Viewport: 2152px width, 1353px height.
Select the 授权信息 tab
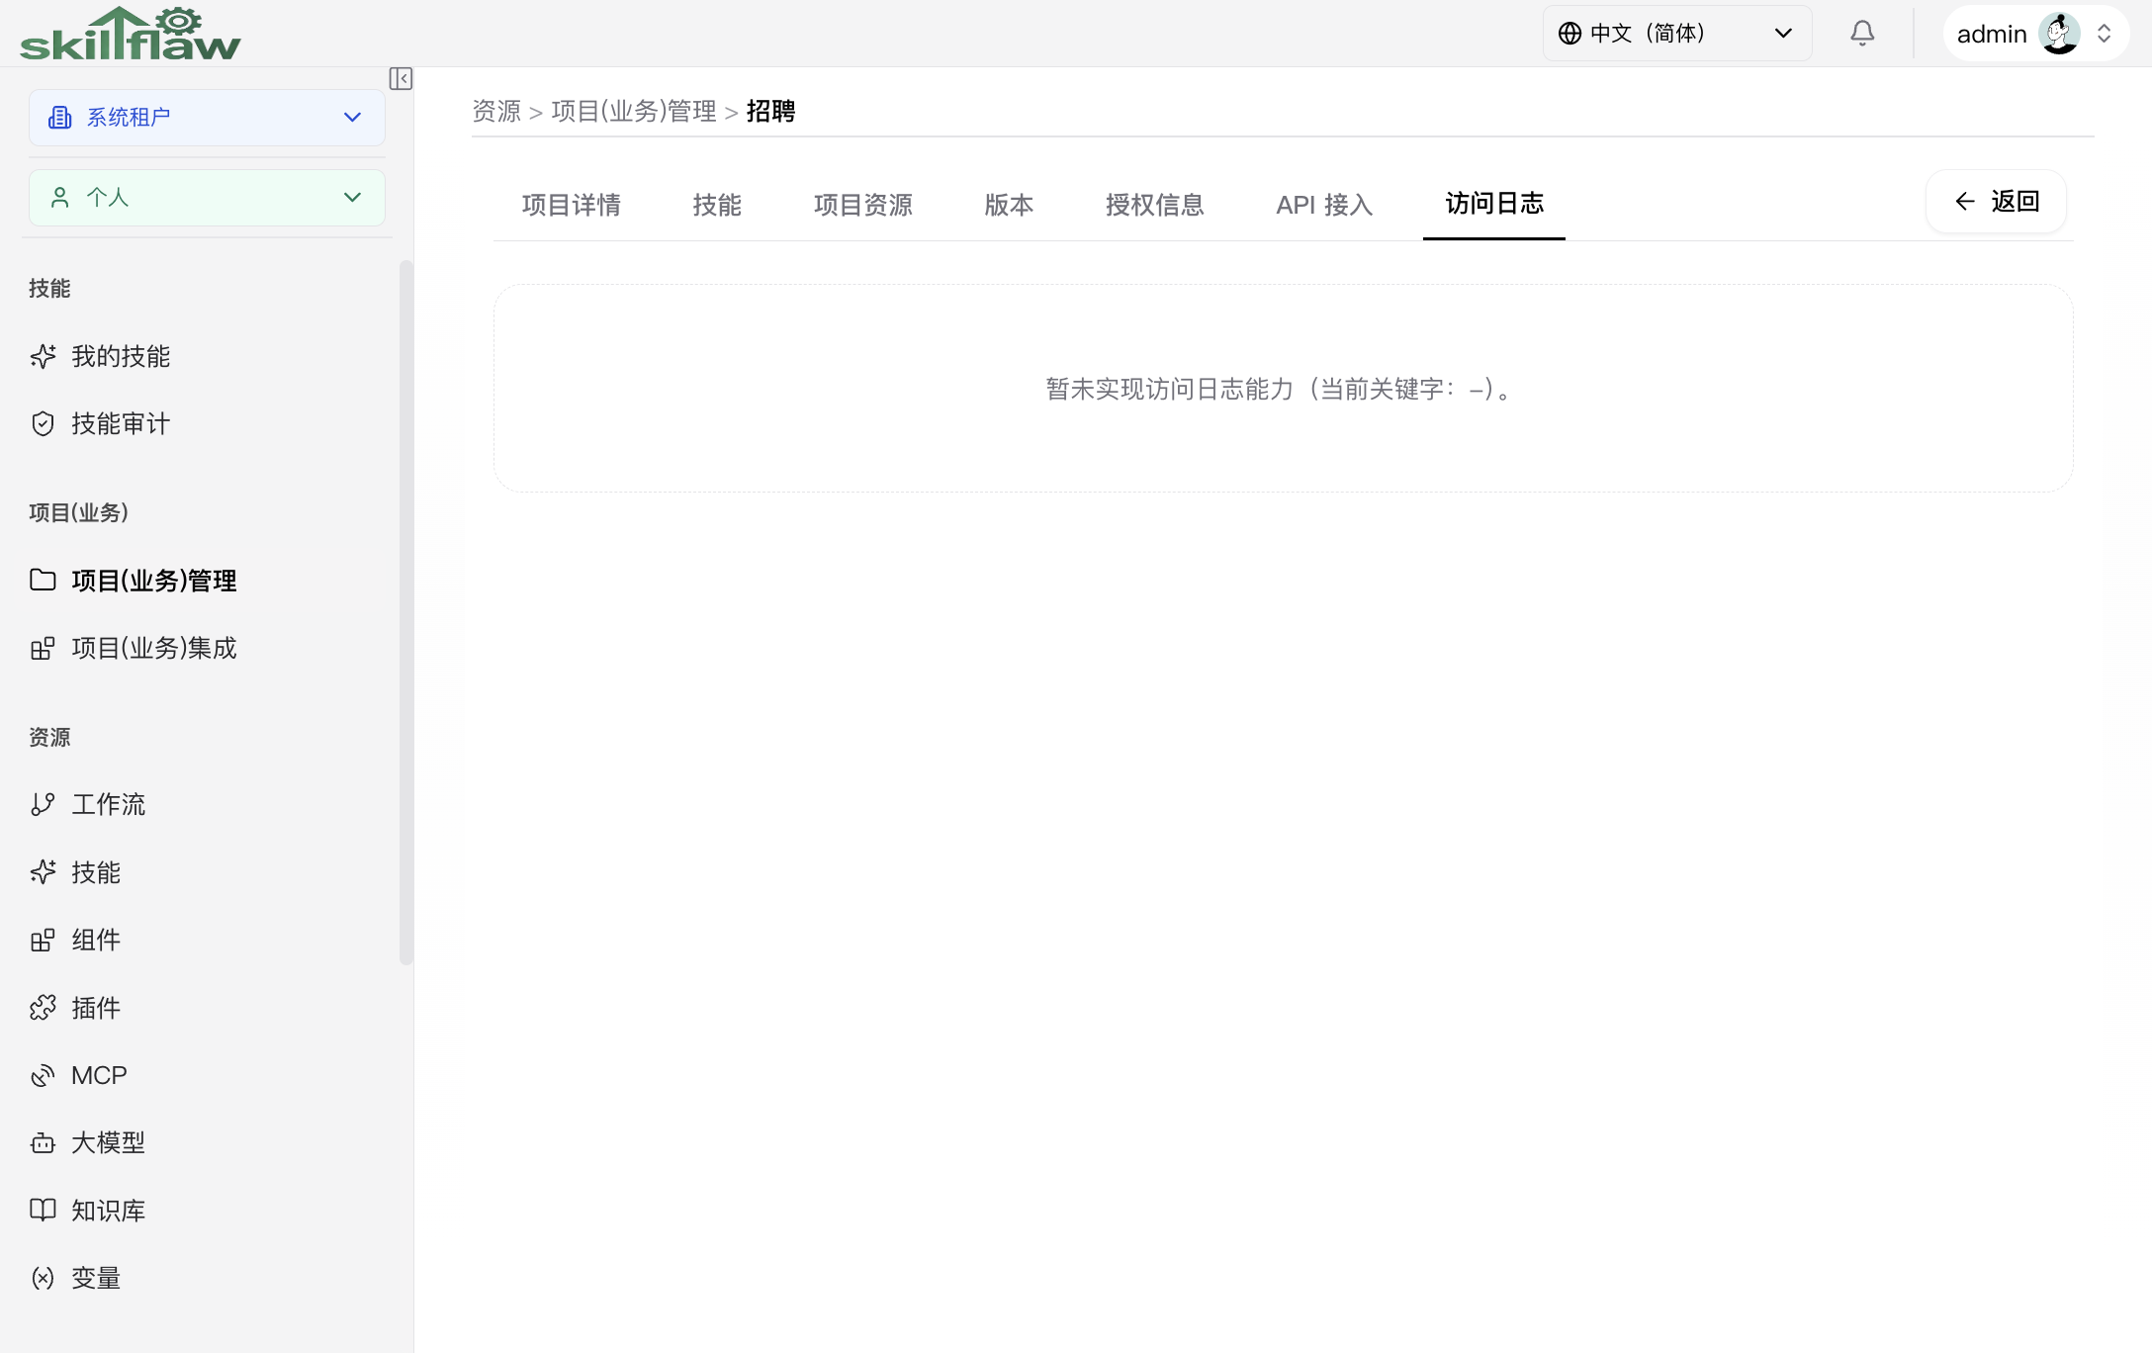(1155, 205)
